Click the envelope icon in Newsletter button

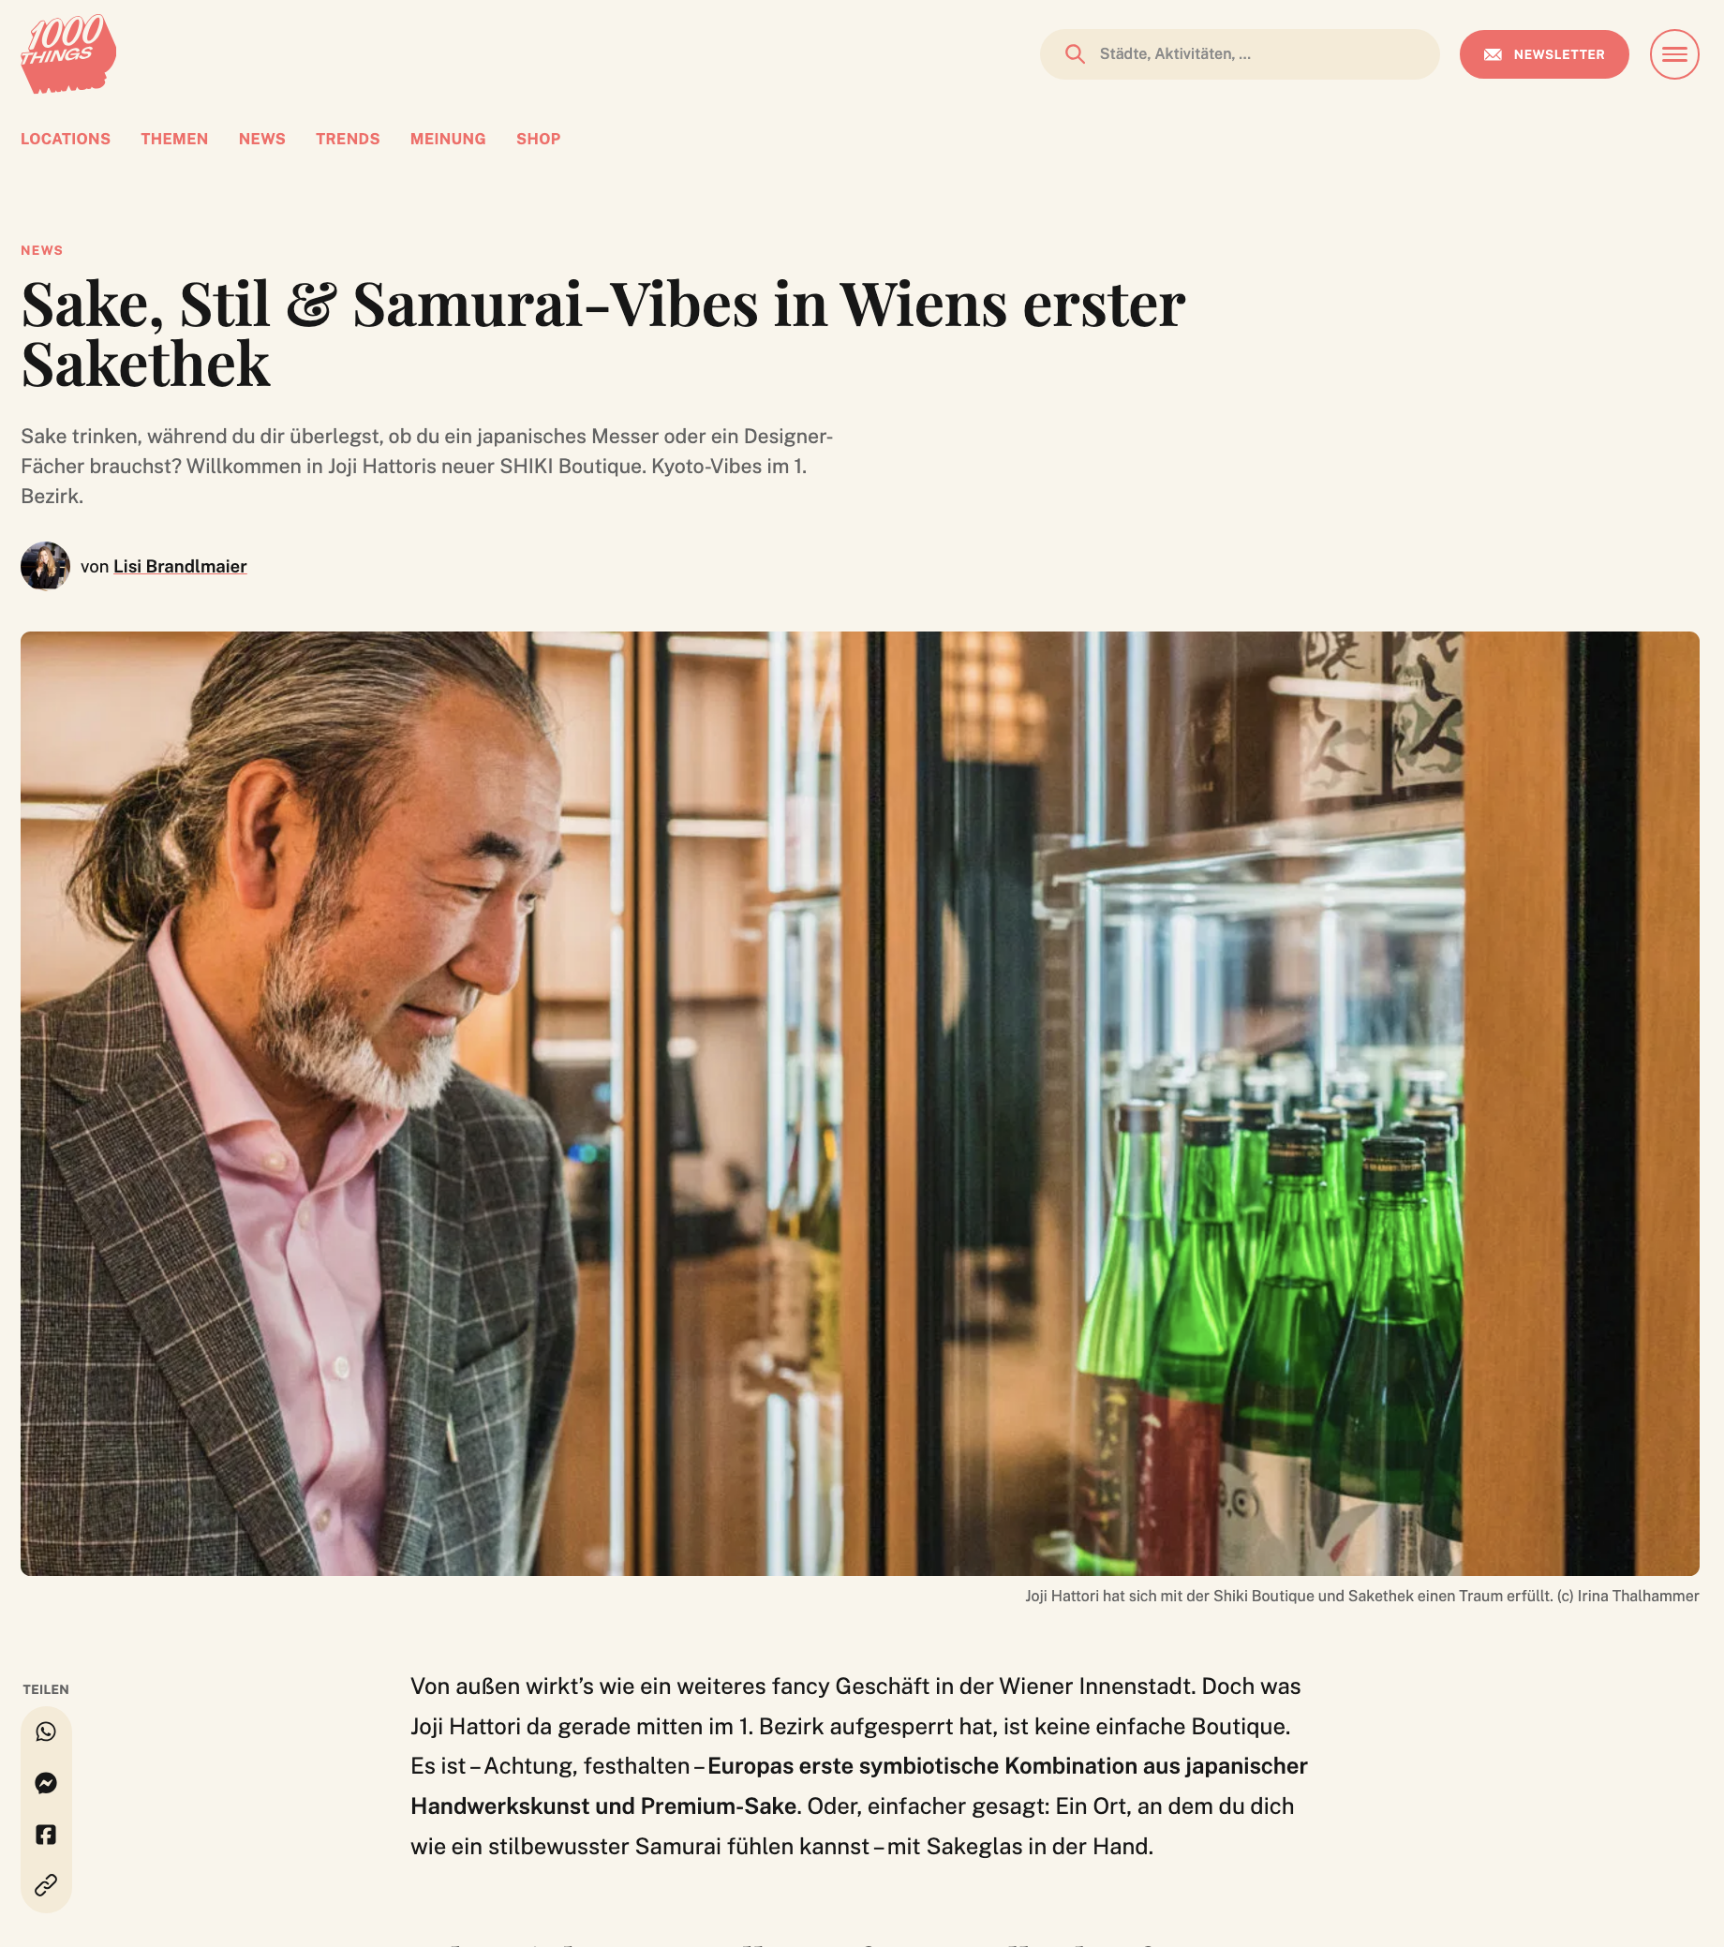pos(1493,54)
